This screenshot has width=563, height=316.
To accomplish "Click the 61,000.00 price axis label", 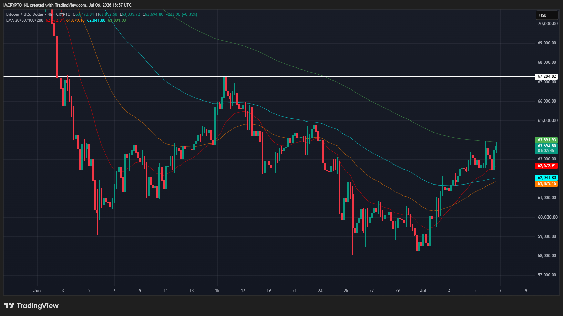I will (547, 198).
